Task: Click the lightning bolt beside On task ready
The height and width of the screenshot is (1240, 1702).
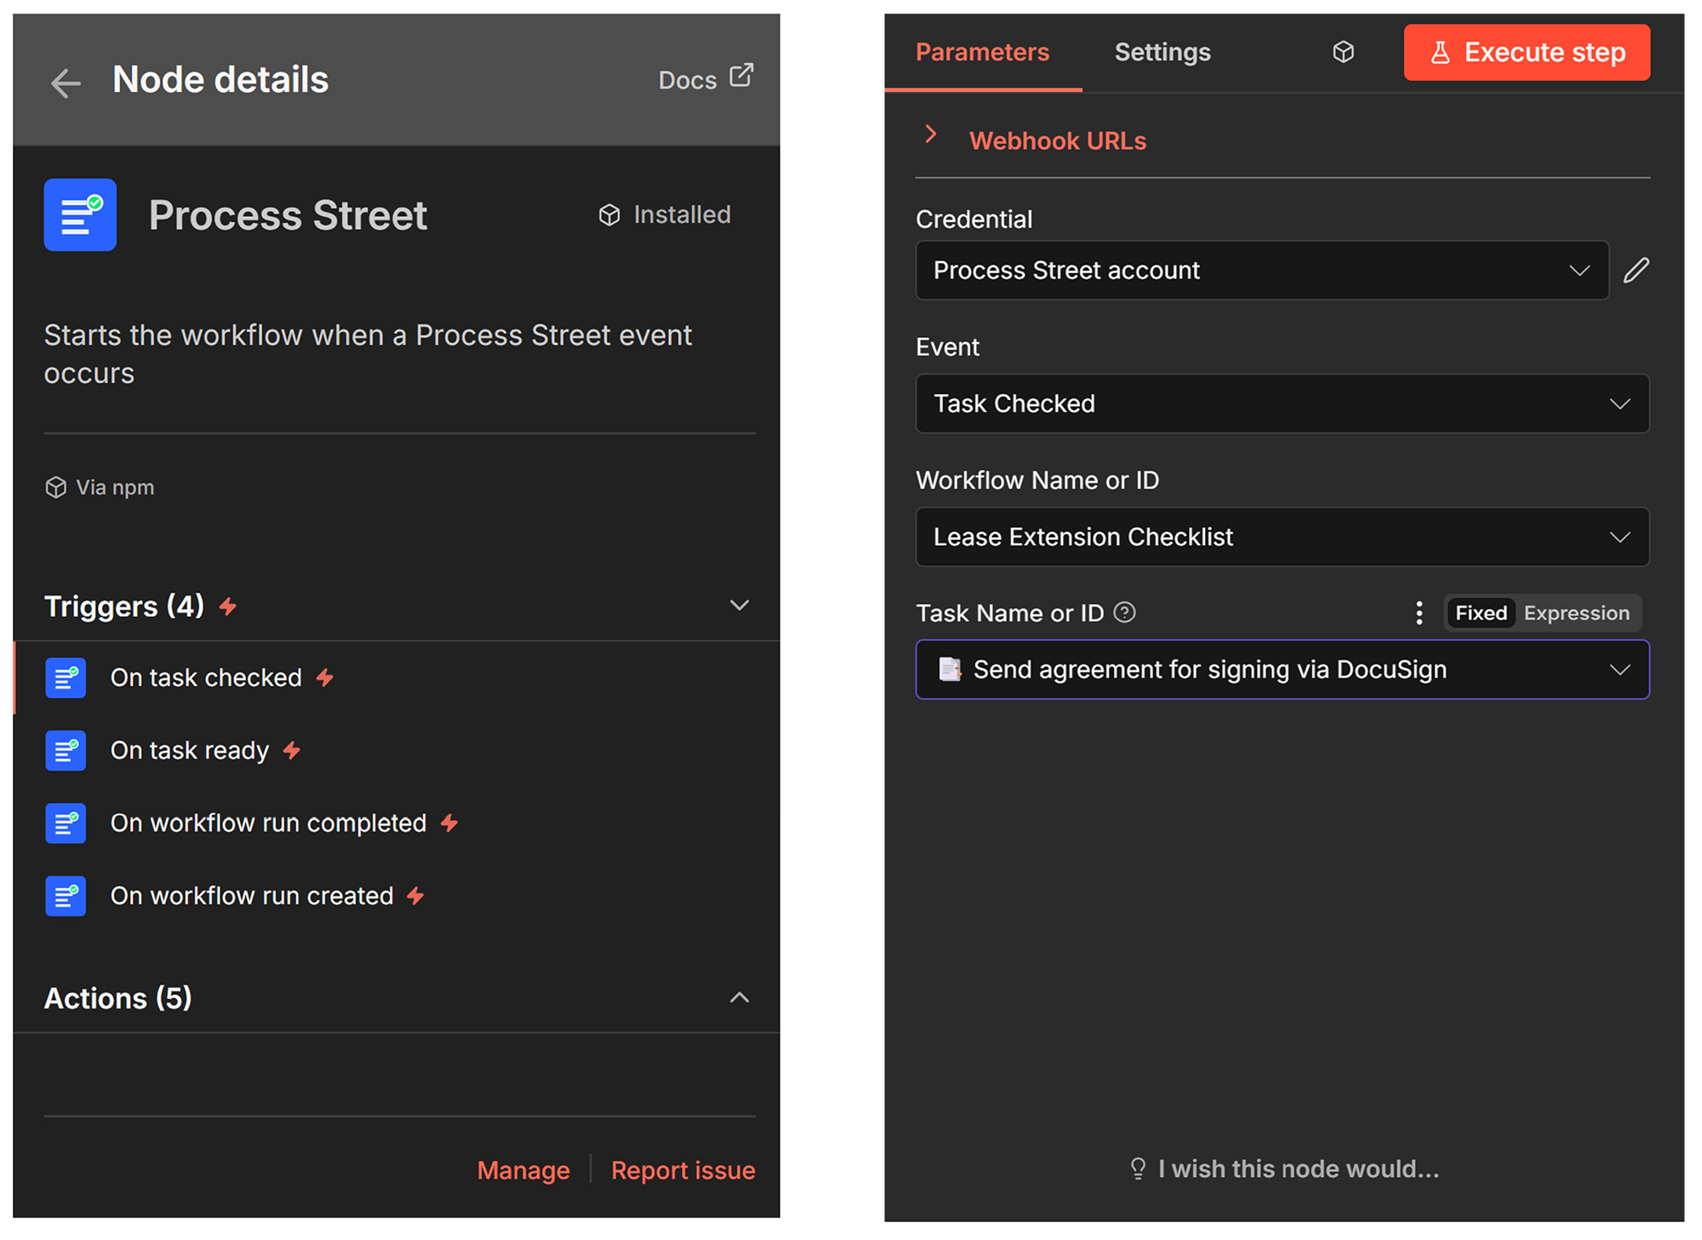Action: 292,751
